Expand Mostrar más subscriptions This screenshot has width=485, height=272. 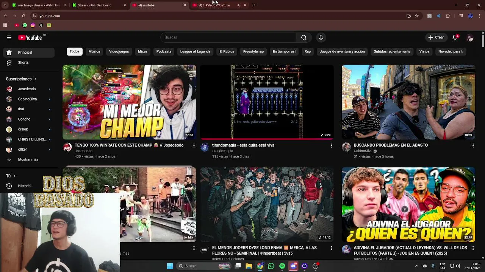click(x=29, y=159)
